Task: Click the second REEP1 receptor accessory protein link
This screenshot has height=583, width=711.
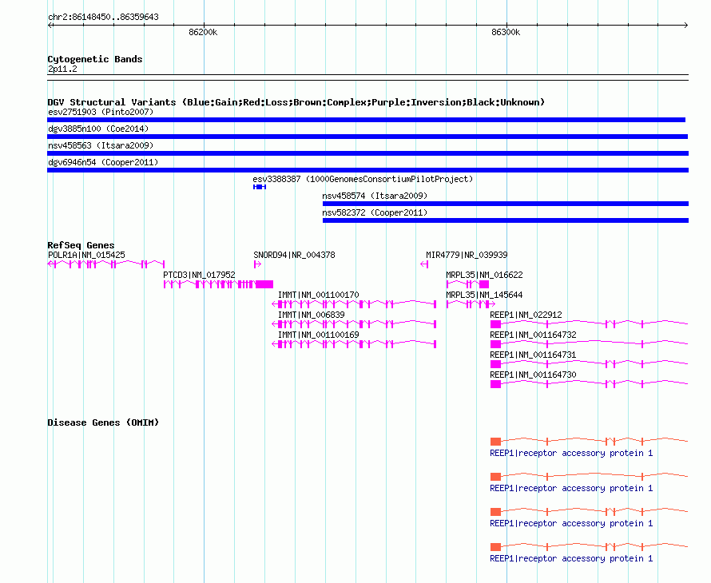Action: coord(571,488)
